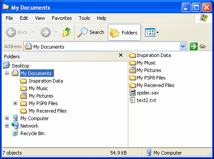214x159 pixels.
Task: Click 'Recycle Bin' label in tree
Action: 32,133
